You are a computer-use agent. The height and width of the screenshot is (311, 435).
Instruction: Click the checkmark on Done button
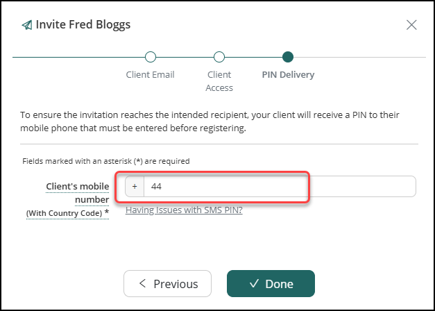click(x=254, y=283)
